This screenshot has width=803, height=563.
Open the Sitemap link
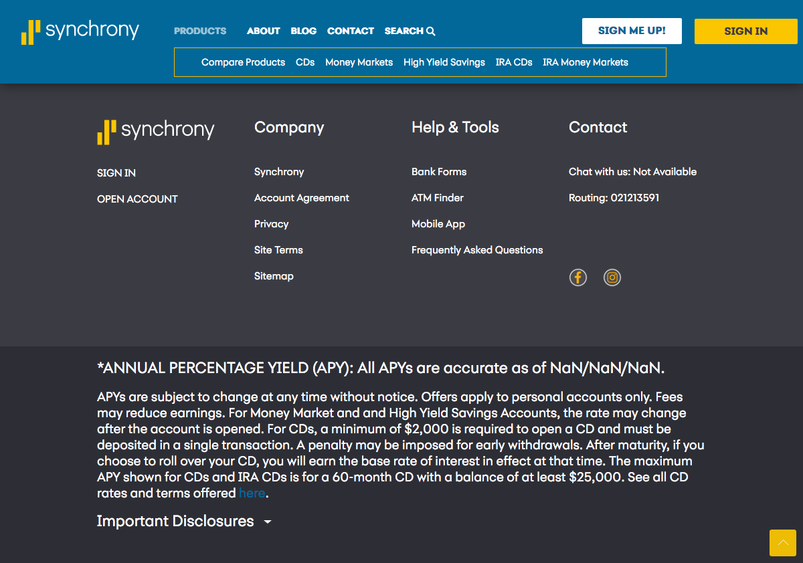pos(274,276)
